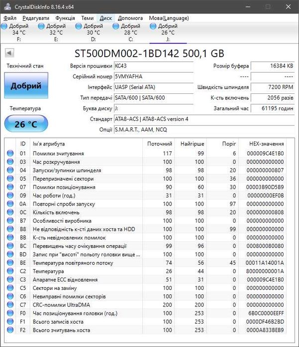
Task: Open the Файл menu
Action: (x=10, y=18)
